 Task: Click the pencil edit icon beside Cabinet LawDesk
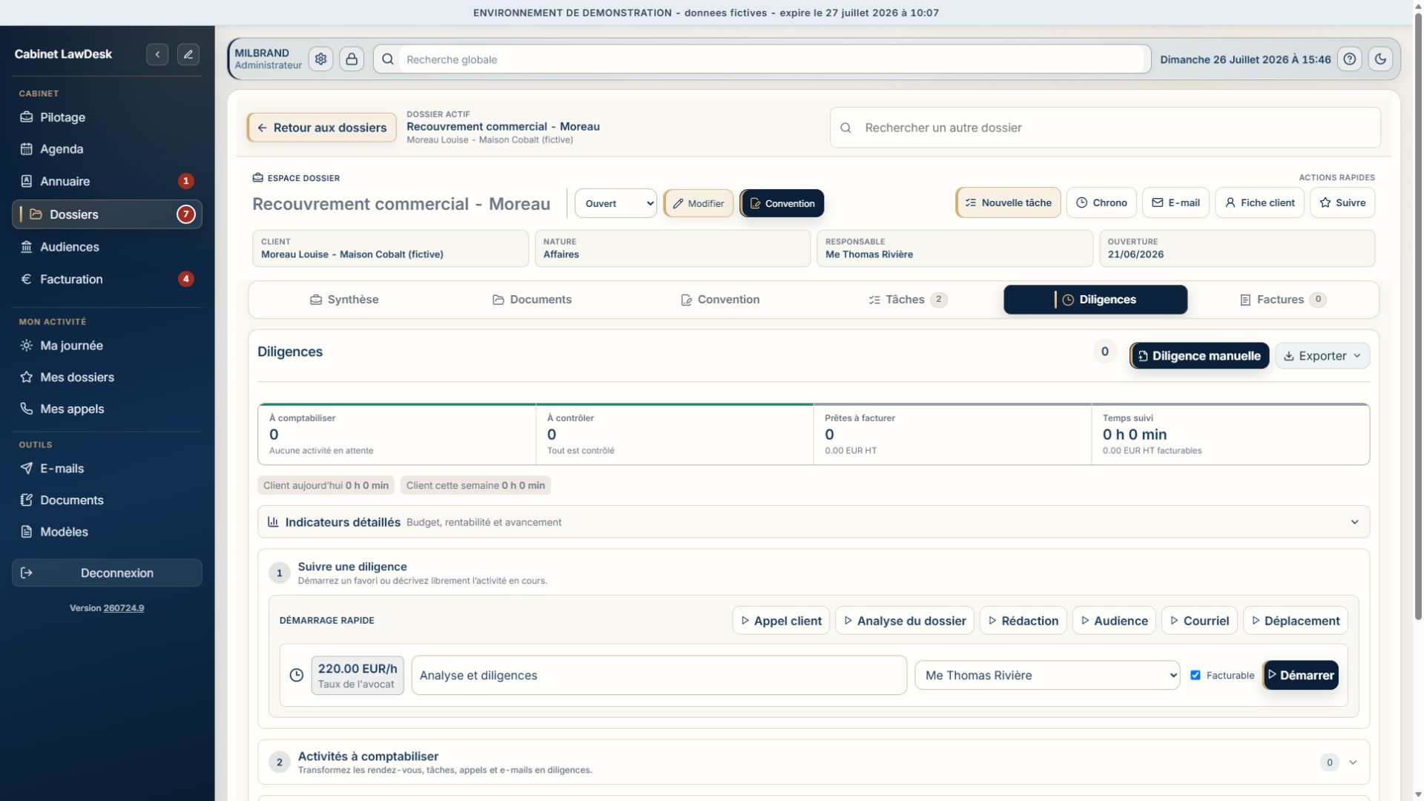pos(188,54)
